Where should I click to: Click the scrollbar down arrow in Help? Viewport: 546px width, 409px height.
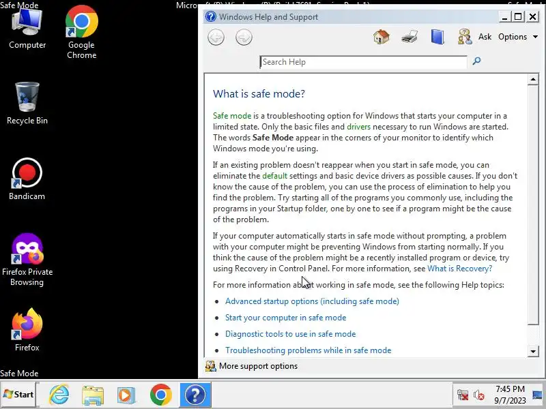(533, 351)
